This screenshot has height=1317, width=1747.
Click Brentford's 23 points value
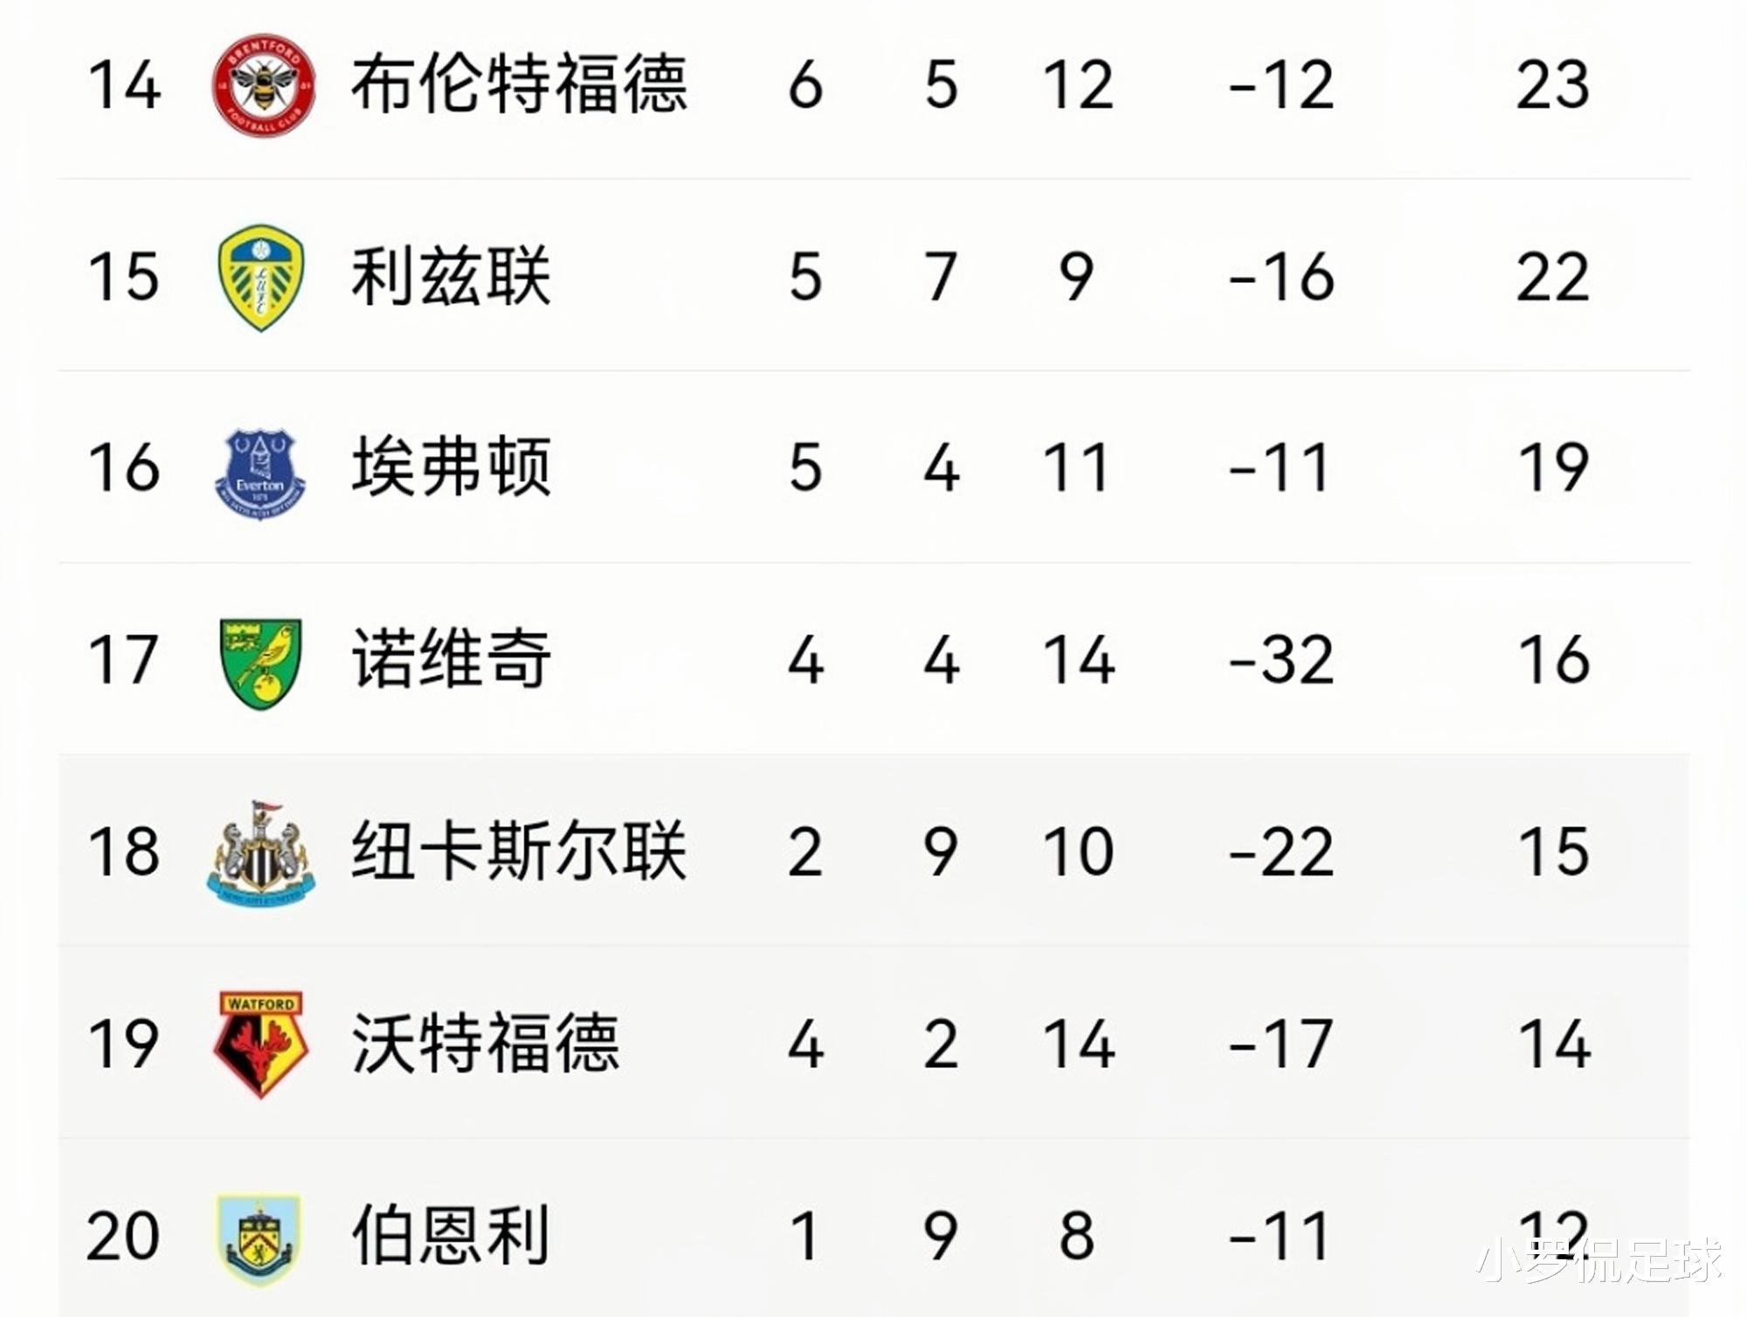pos(1553,85)
